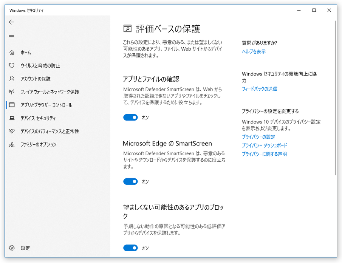Toggle 望ましくない可能性のあるアプリのブロック switch
Viewport: 342px width, 263px height.
pyautogui.click(x=130, y=248)
